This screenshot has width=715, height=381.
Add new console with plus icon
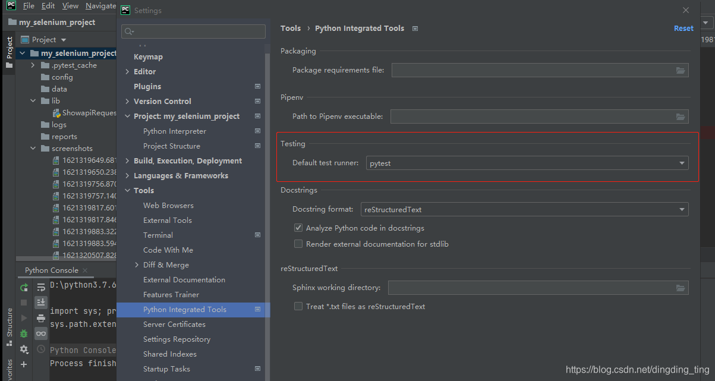coord(24,364)
